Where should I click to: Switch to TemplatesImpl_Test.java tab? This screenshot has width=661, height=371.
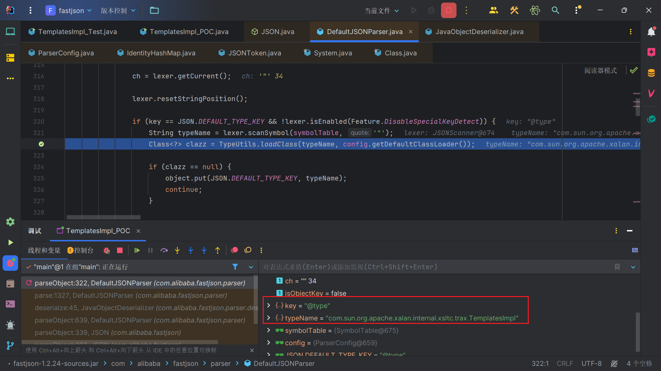click(x=73, y=32)
